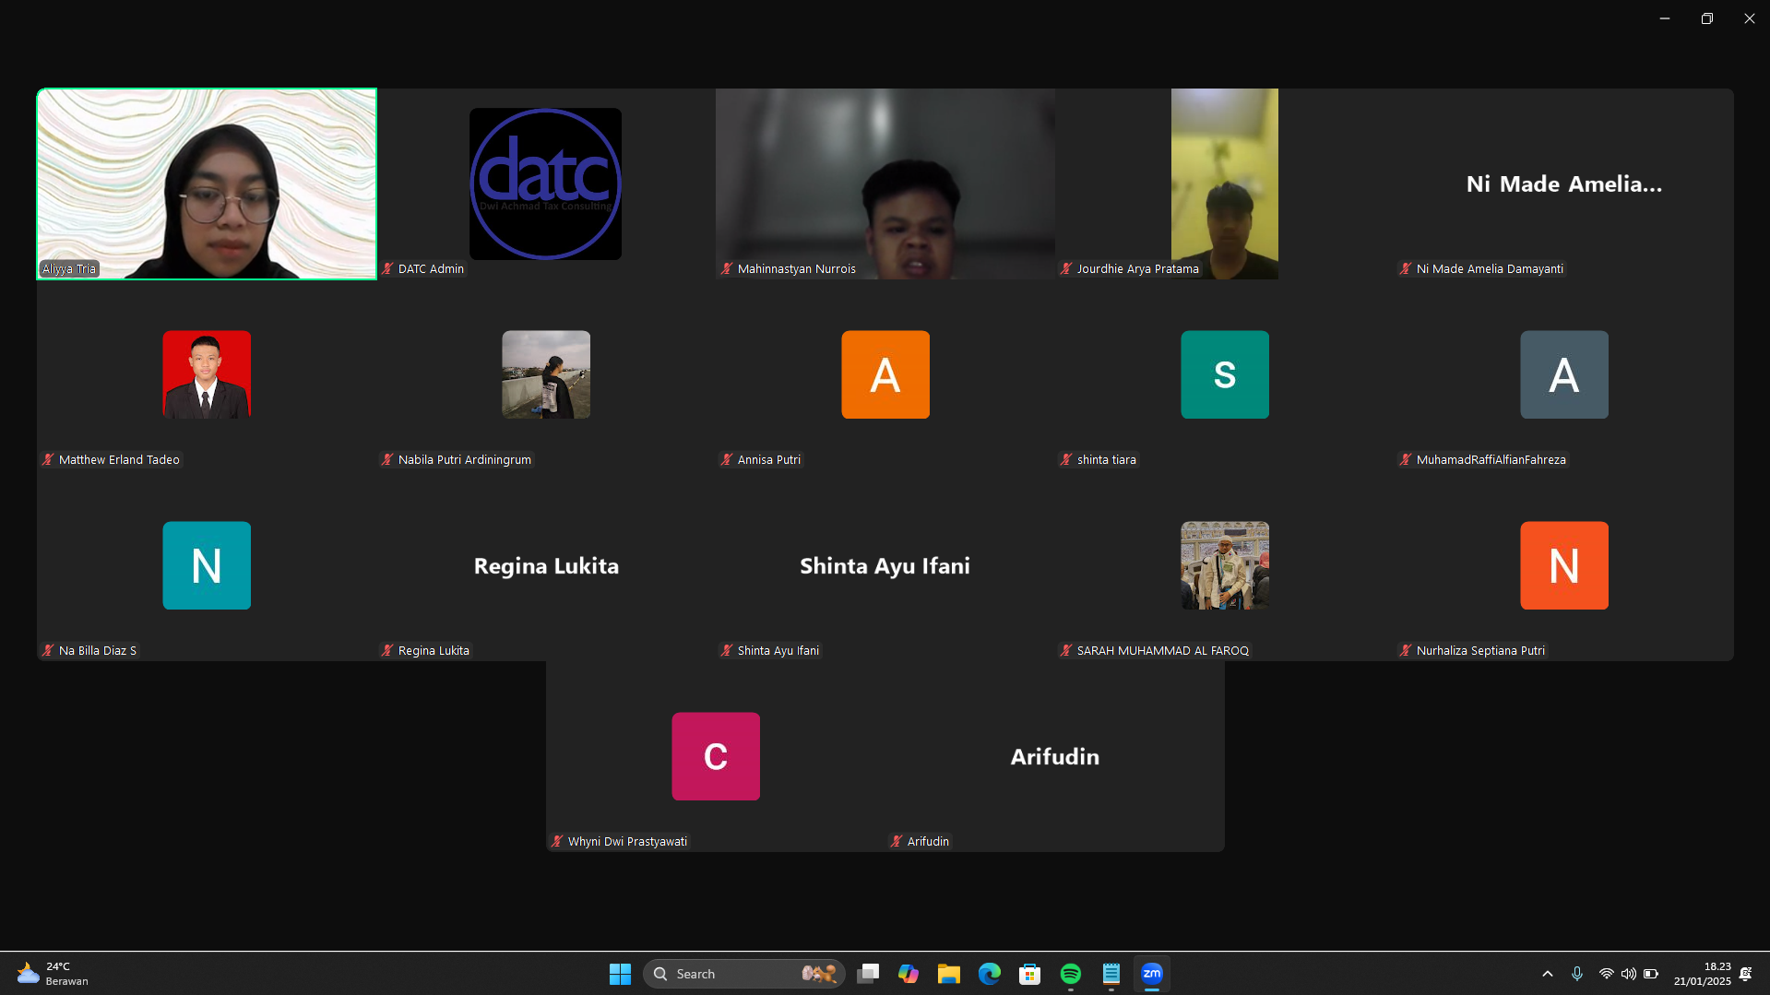
Task: Click the Zoom icon in the taskbar
Action: click(x=1151, y=974)
